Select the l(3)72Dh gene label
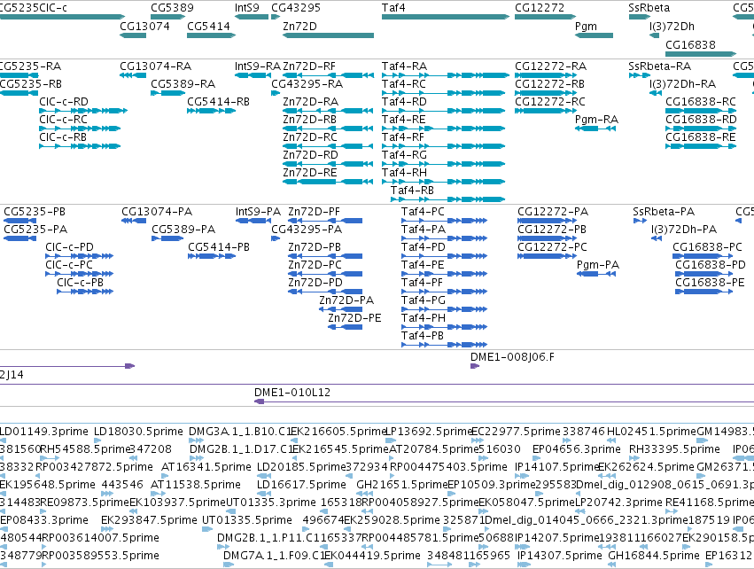Image resolution: width=754 pixels, height=569 pixels. coord(672,26)
